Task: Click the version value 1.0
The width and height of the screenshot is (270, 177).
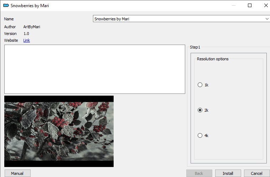Action: click(x=26, y=34)
